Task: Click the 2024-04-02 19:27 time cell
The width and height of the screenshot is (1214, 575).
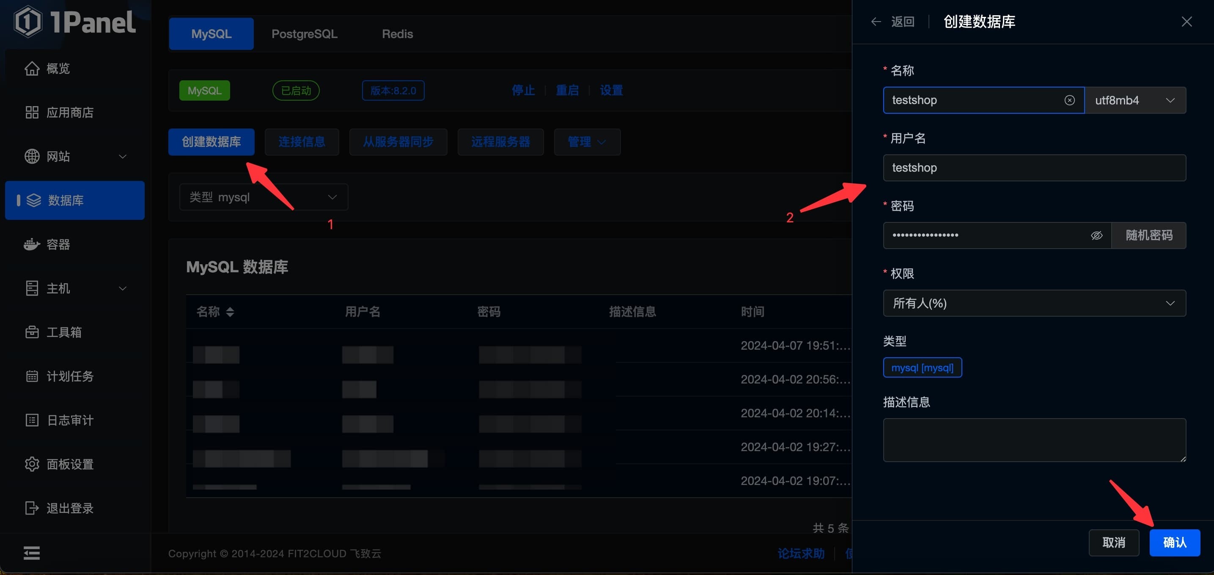Action: tap(795, 447)
